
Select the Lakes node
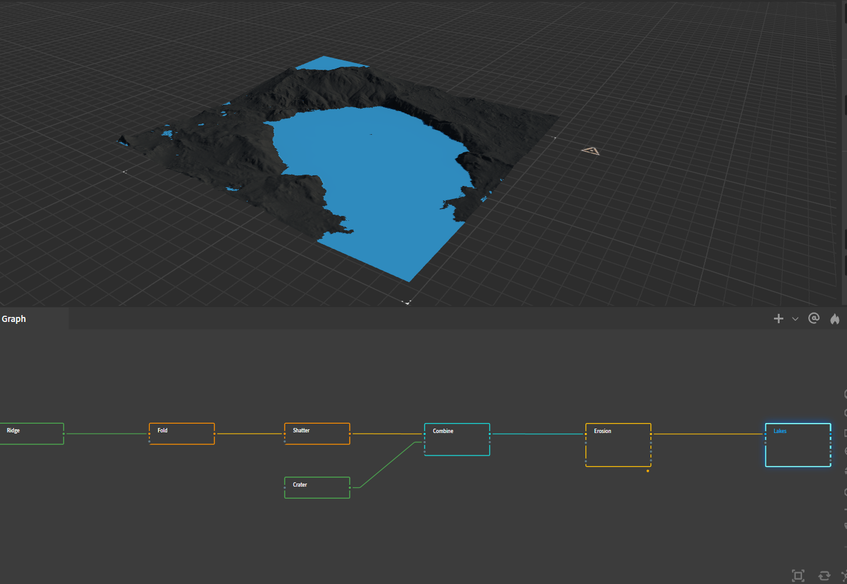798,444
